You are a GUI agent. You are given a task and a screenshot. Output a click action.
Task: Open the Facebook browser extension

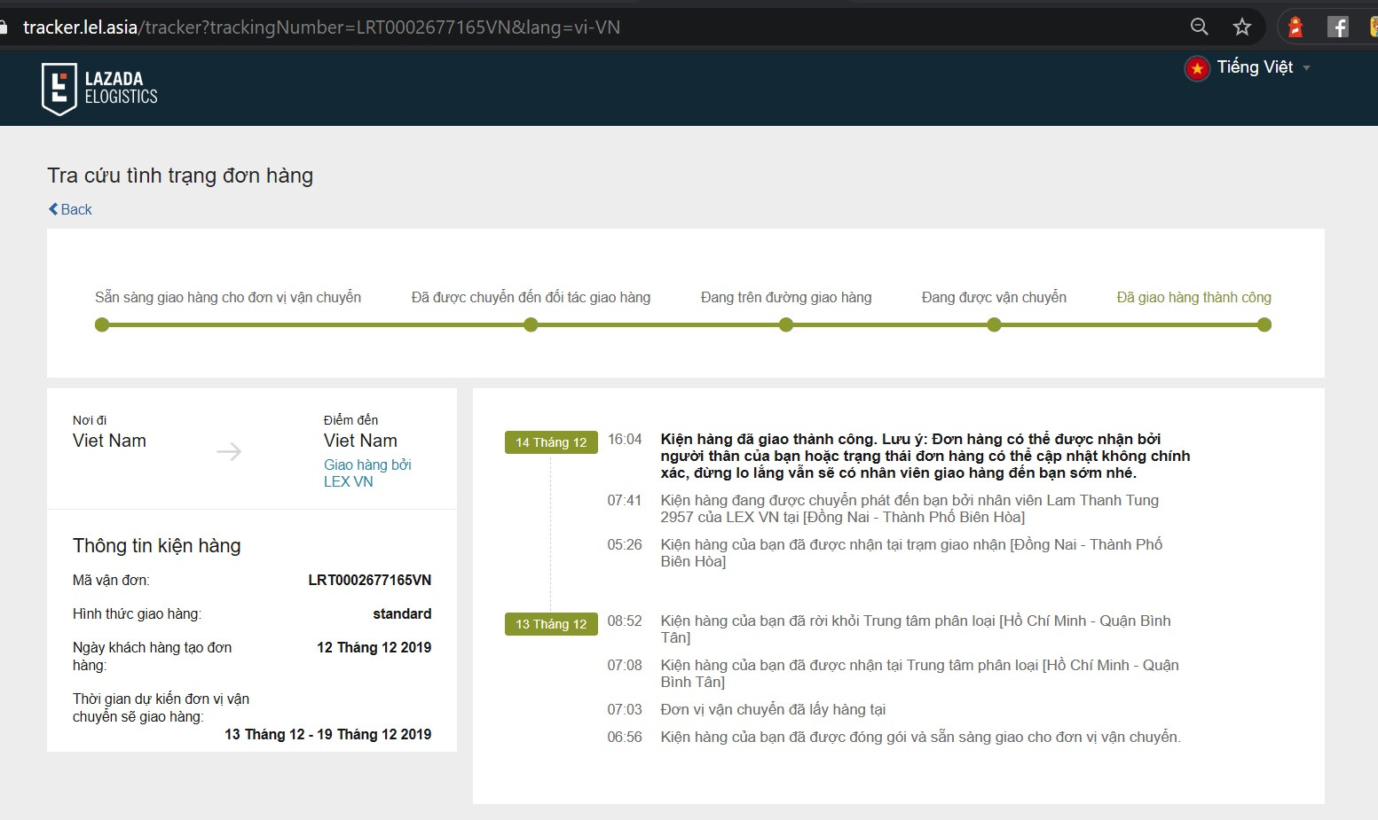(1337, 26)
